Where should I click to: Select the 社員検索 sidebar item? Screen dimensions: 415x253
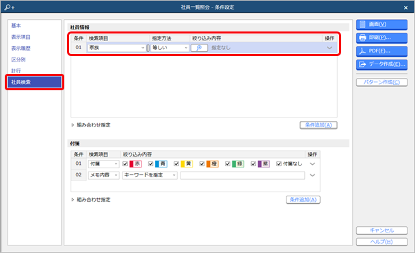[x=34, y=82]
